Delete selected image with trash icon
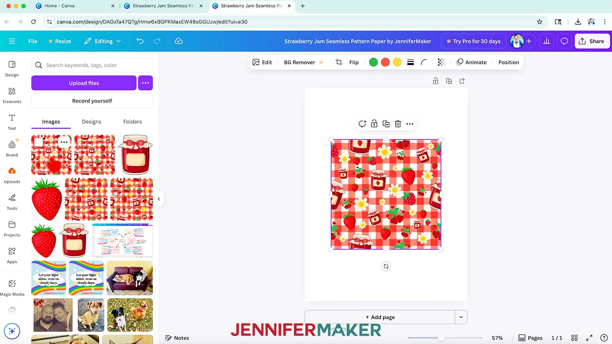The image size is (612, 344). (x=398, y=124)
